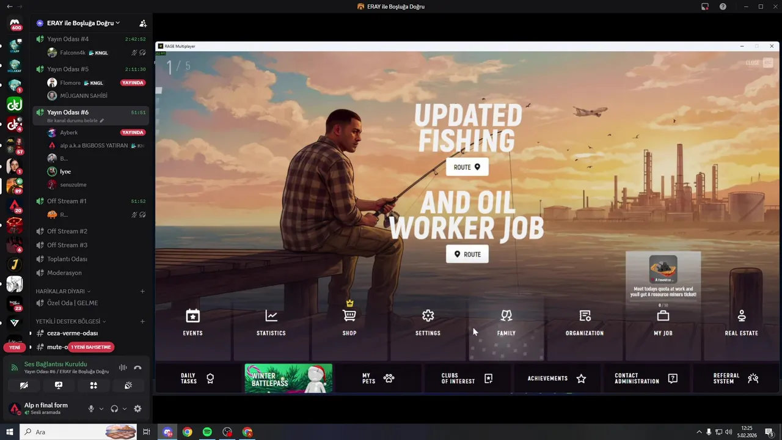
Task: Click the Ses Bağlantısı Kuruldu connection status
Action: [x=56, y=364]
